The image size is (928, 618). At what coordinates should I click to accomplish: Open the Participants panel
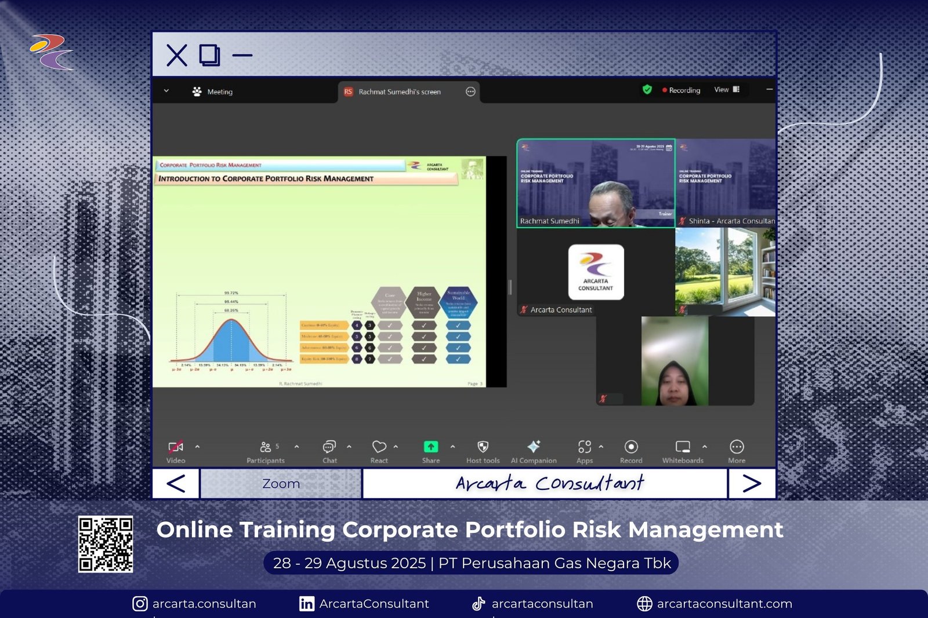point(266,447)
